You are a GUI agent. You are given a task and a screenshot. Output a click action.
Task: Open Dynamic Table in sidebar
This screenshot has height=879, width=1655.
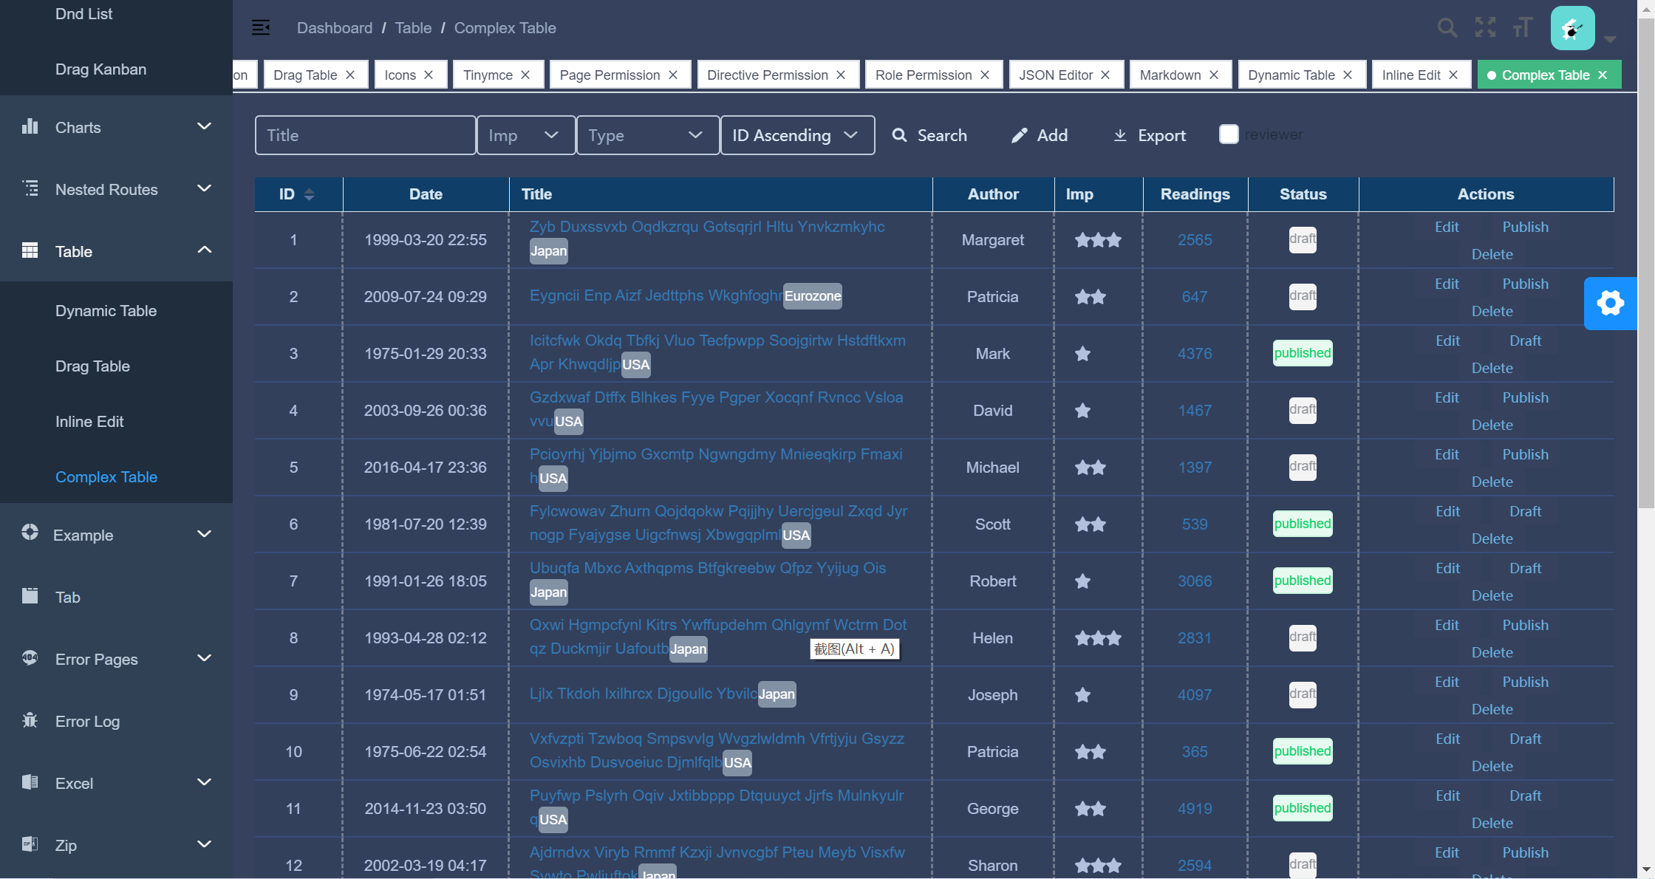click(106, 311)
